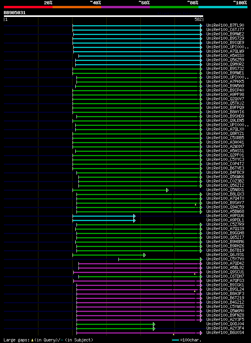Click the short green Q5N8X1 alignment bar
The height and width of the screenshot is (343, 251).
pyautogui.click(x=120, y=190)
